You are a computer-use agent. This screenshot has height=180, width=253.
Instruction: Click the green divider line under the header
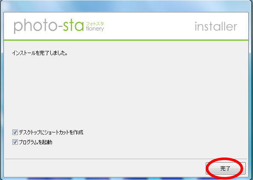click(126, 40)
